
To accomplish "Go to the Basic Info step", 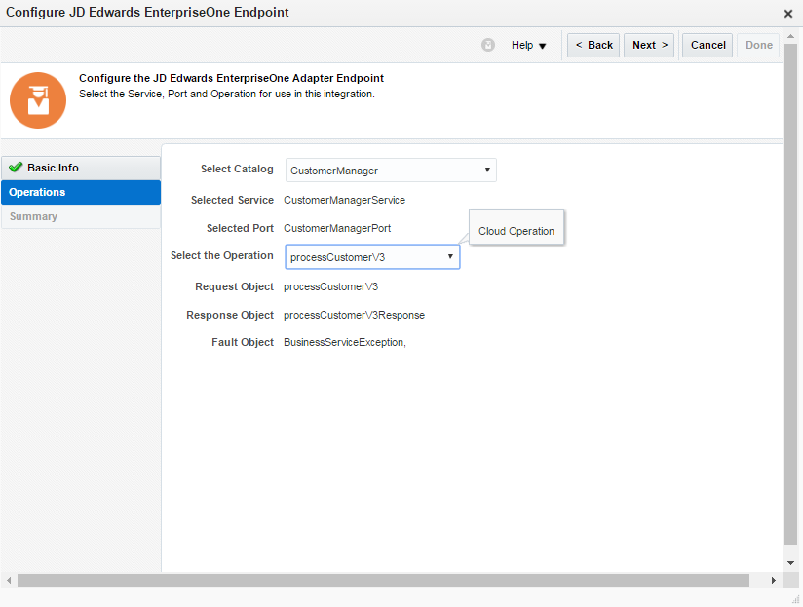I will point(81,168).
